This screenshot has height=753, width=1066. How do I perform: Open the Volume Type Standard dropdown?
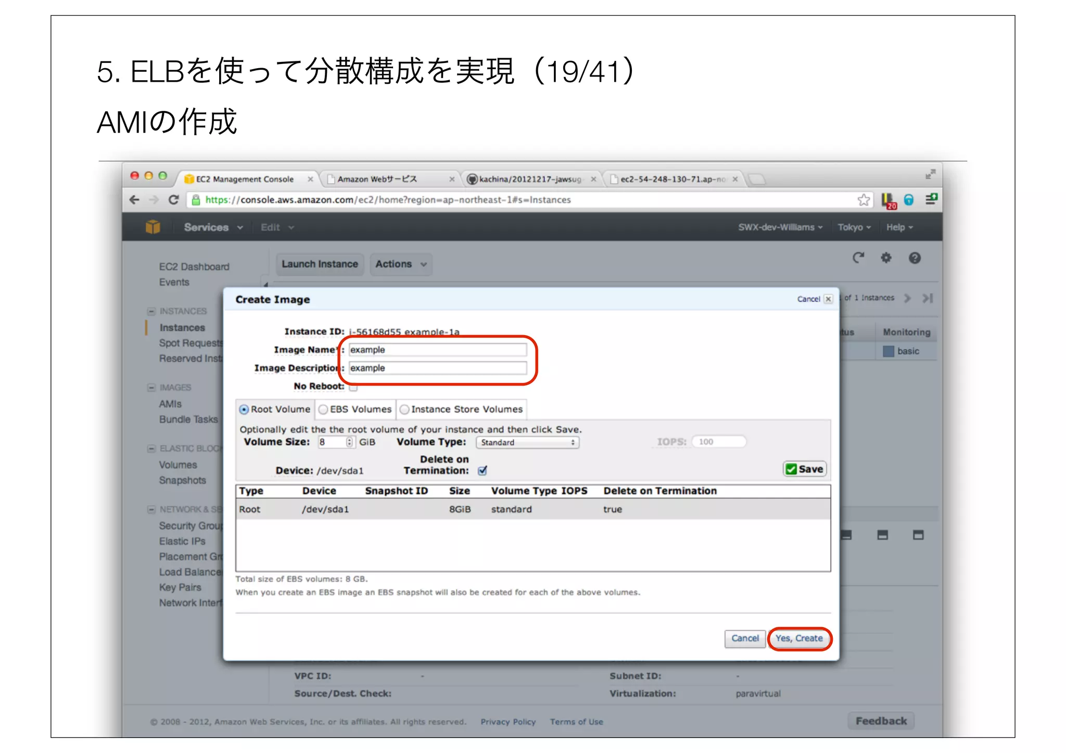click(x=527, y=442)
